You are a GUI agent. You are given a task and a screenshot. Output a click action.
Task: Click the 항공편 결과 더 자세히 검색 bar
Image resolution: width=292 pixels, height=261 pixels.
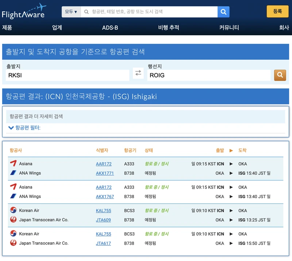pos(146,116)
